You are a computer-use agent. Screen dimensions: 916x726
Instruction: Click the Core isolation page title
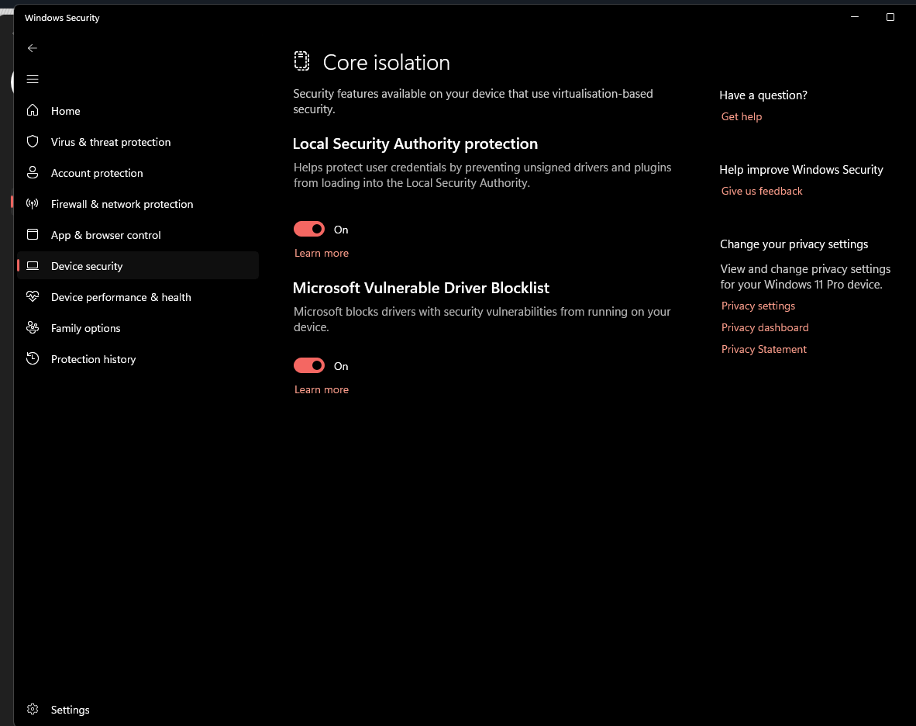pyautogui.click(x=386, y=63)
